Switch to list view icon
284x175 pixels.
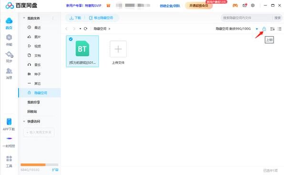click(279, 29)
